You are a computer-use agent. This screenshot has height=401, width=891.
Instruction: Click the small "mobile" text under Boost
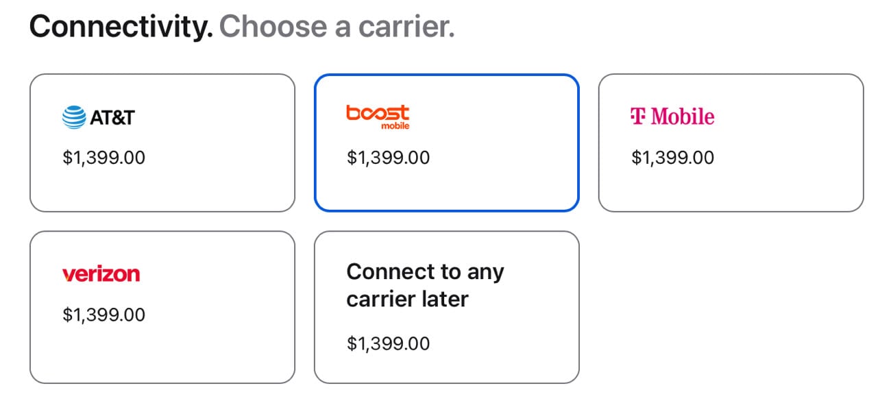click(395, 126)
